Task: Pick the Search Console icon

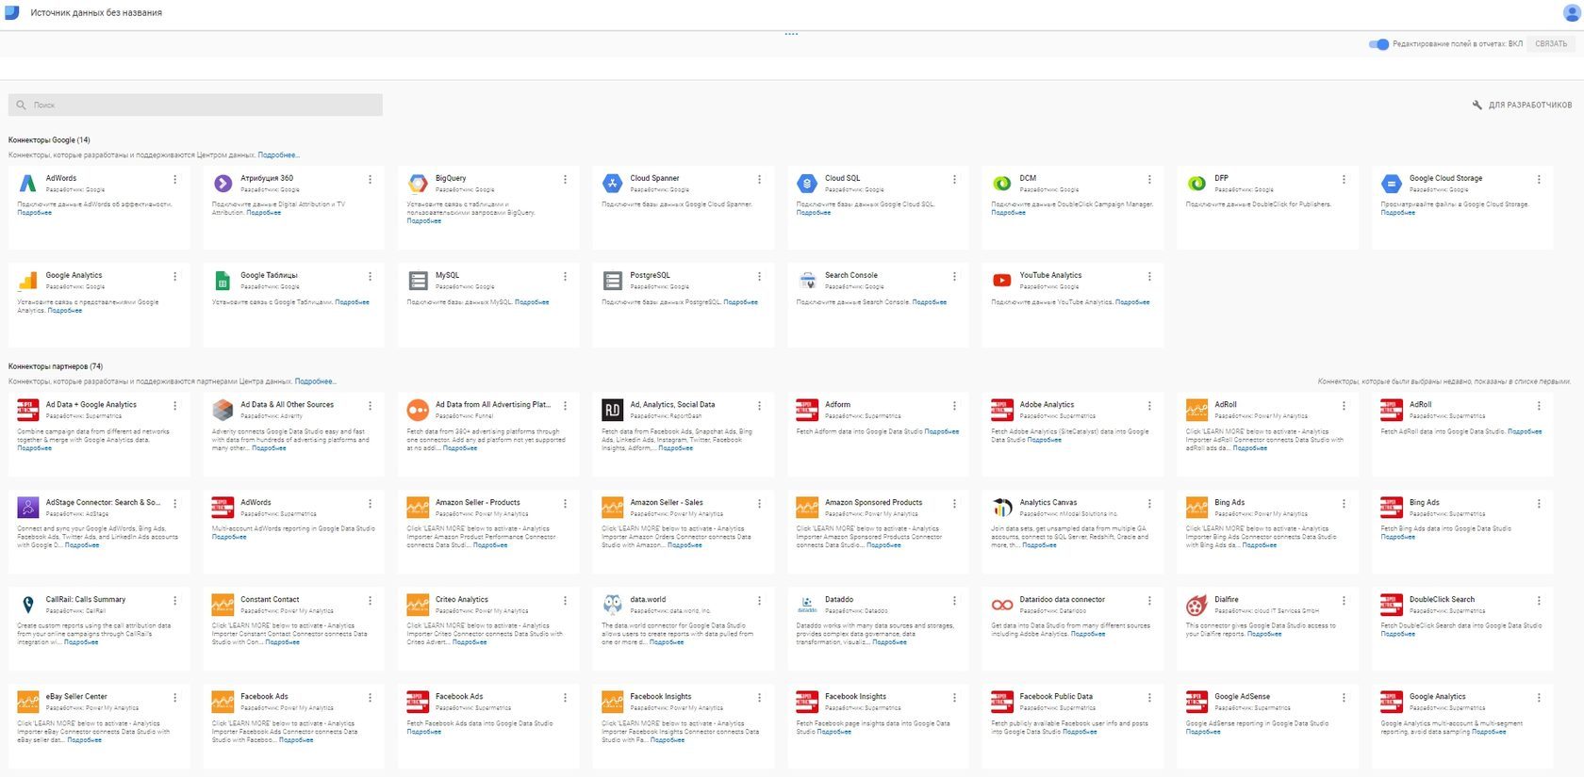Action: pos(807,281)
